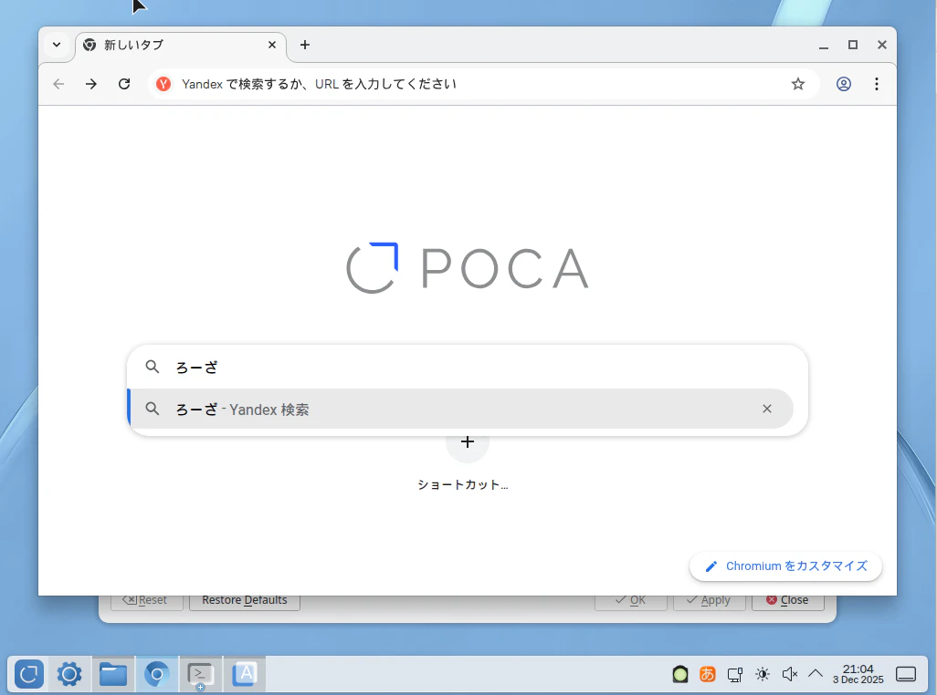Click Reset in the background dialog
Image resolution: width=937 pixels, height=695 pixels.
click(146, 600)
